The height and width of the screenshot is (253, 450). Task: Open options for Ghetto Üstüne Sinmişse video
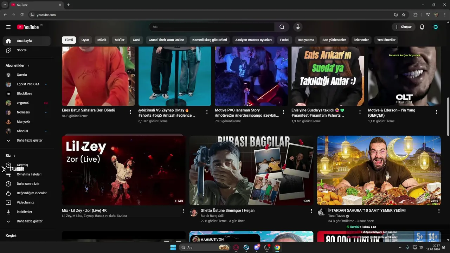pyautogui.click(x=311, y=211)
